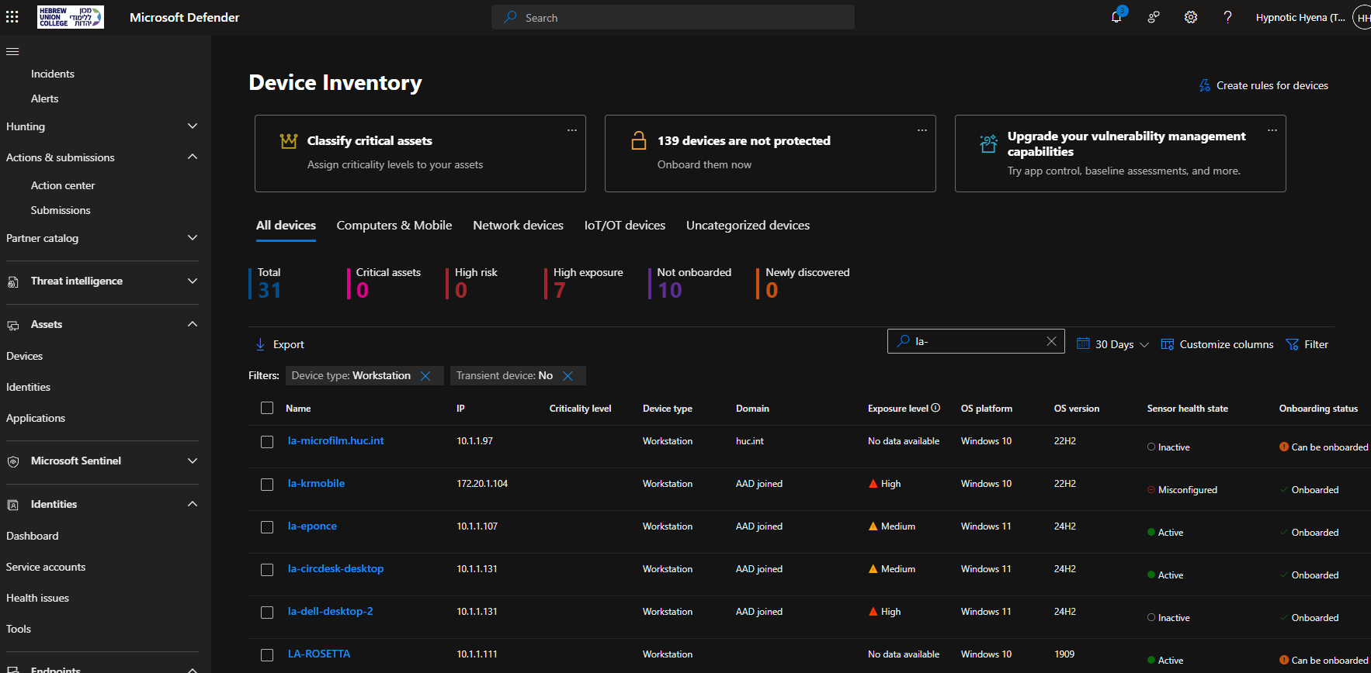
Task: Expand the Microsoft Sentinel chevron
Action: (x=193, y=461)
